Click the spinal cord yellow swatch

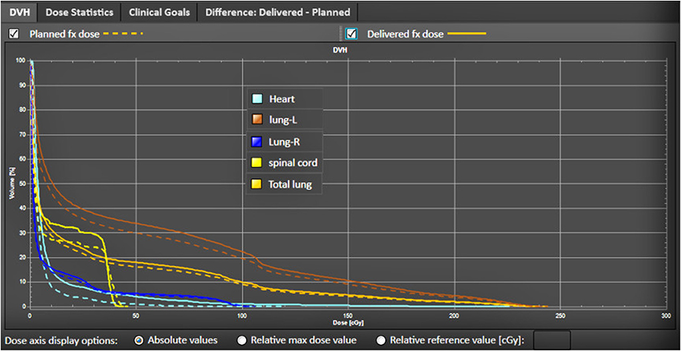click(x=257, y=163)
